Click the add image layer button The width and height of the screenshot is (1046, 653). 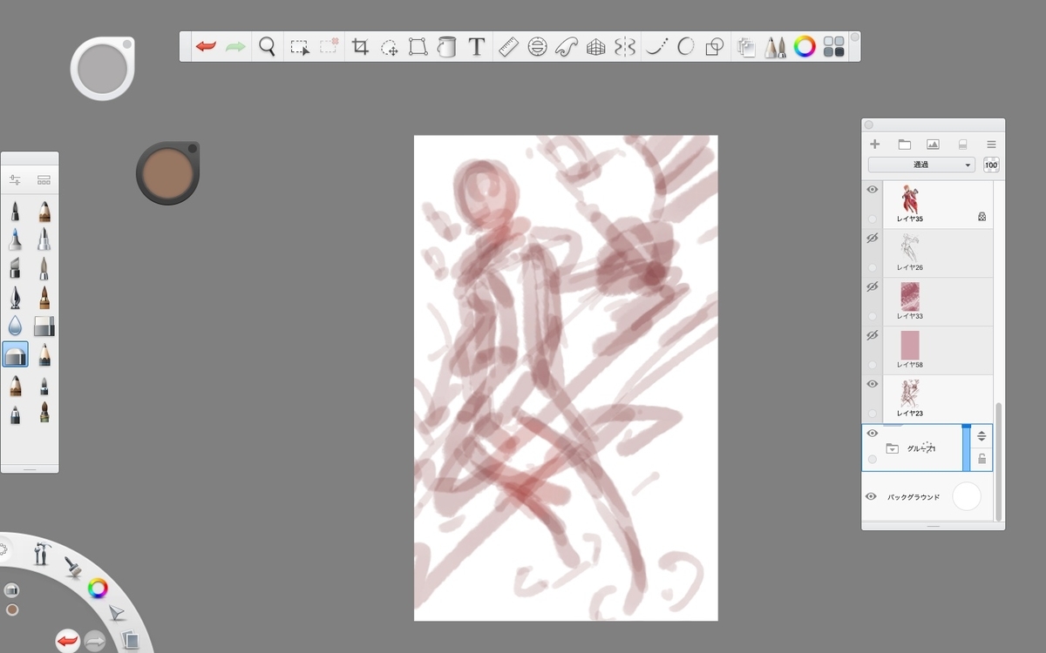point(933,145)
